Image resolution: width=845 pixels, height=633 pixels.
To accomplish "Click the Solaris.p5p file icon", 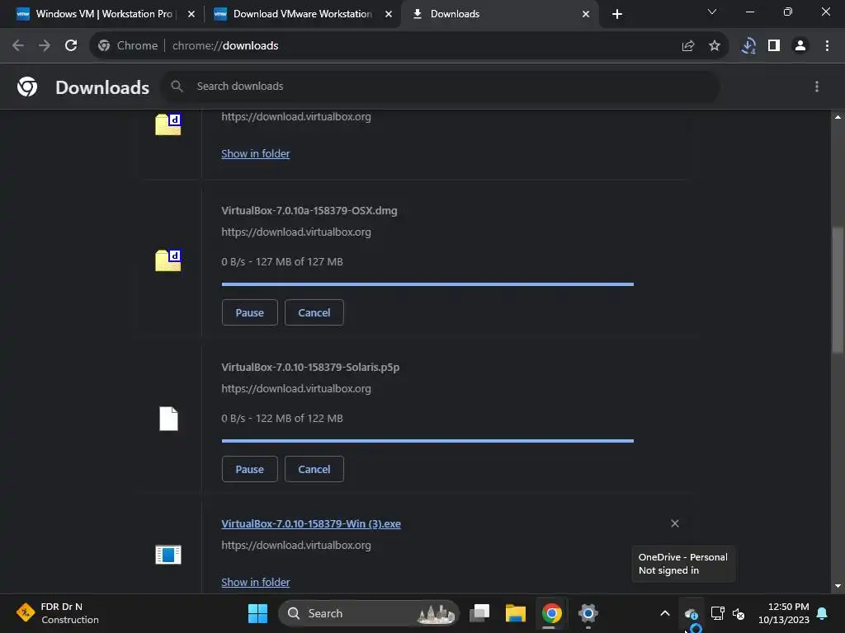I will pyautogui.click(x=168, y=418).
